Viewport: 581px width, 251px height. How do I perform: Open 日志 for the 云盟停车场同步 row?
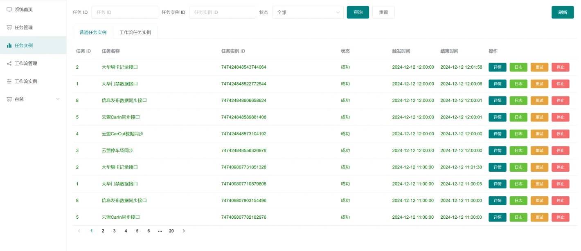click(518, 150)
